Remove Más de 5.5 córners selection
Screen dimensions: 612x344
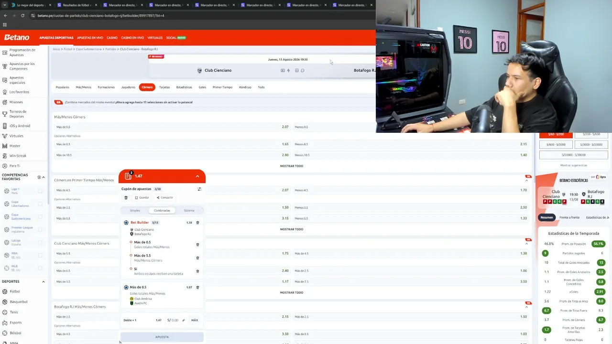tap(197, 258)
